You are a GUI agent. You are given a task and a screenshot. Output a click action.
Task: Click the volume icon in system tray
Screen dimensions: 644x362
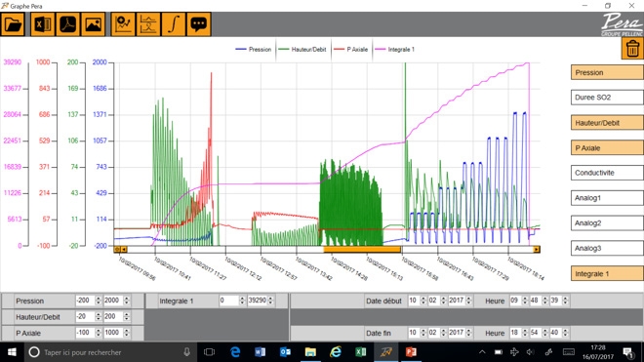pos(531,352)
